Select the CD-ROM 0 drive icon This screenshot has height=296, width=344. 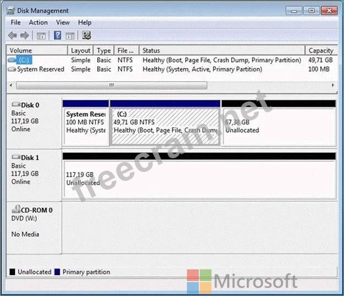click(16, 209)
